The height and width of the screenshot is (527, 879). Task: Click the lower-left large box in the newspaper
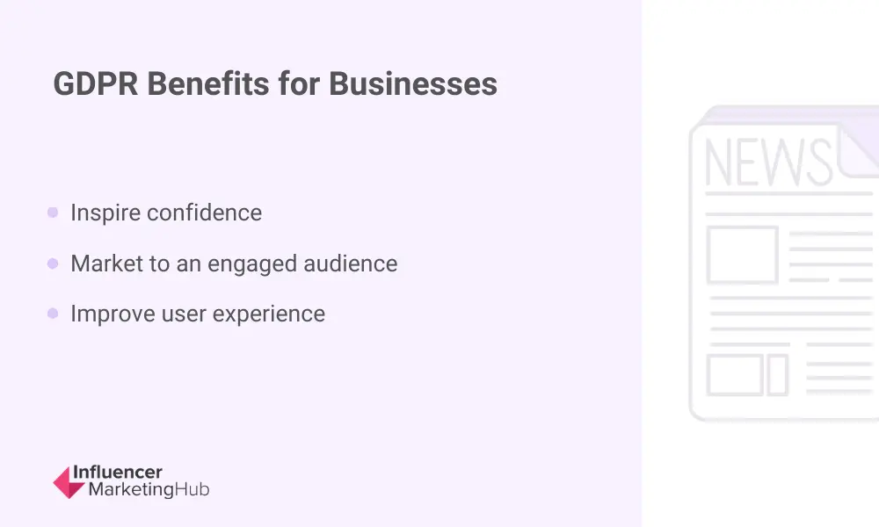point(735,375)
